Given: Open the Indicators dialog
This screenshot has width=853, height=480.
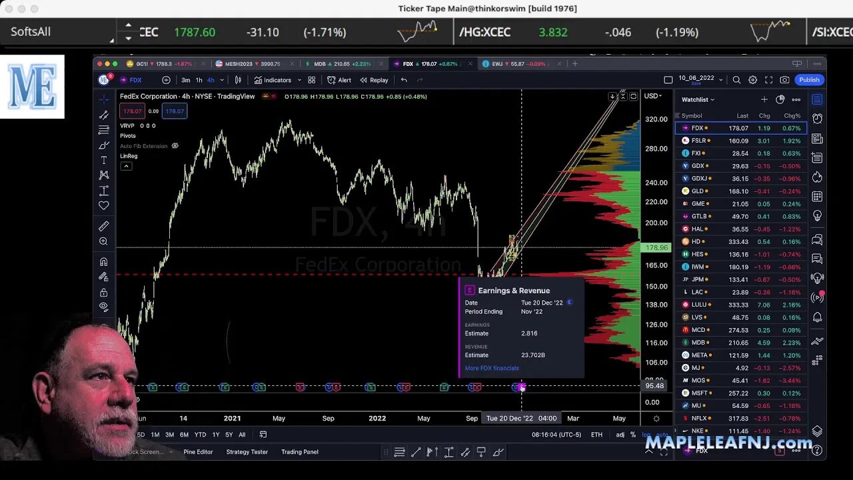Looking at the screenshot, I should 273,80.
